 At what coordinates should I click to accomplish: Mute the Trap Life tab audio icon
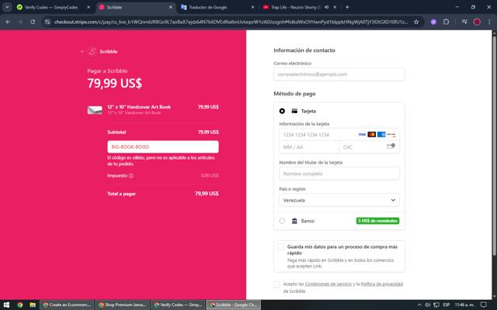[x=326, y=7]
